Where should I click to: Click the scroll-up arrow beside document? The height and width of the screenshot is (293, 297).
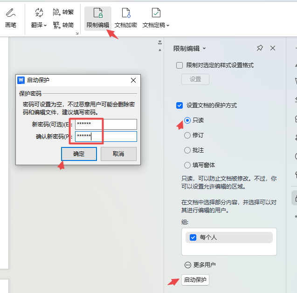coord(160,50)
